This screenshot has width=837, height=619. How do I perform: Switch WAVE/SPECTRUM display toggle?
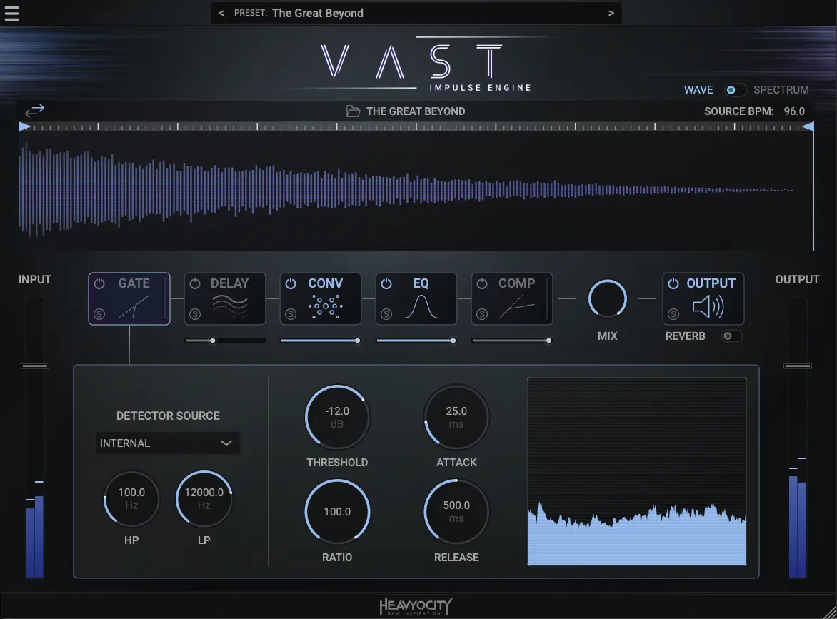[x=734, y=90]
